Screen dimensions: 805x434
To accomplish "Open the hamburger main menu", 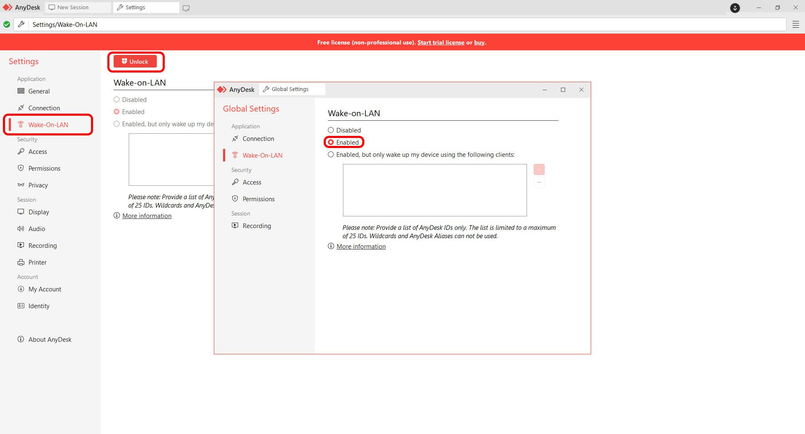I will pos(796,24).
